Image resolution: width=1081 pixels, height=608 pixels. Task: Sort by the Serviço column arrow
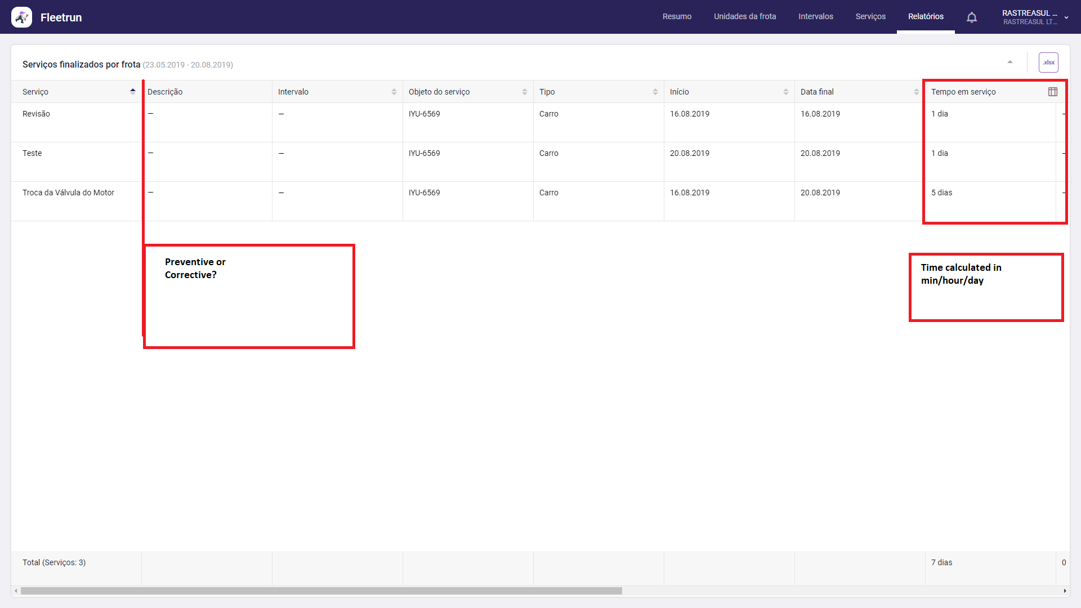(x=133, y=92)
